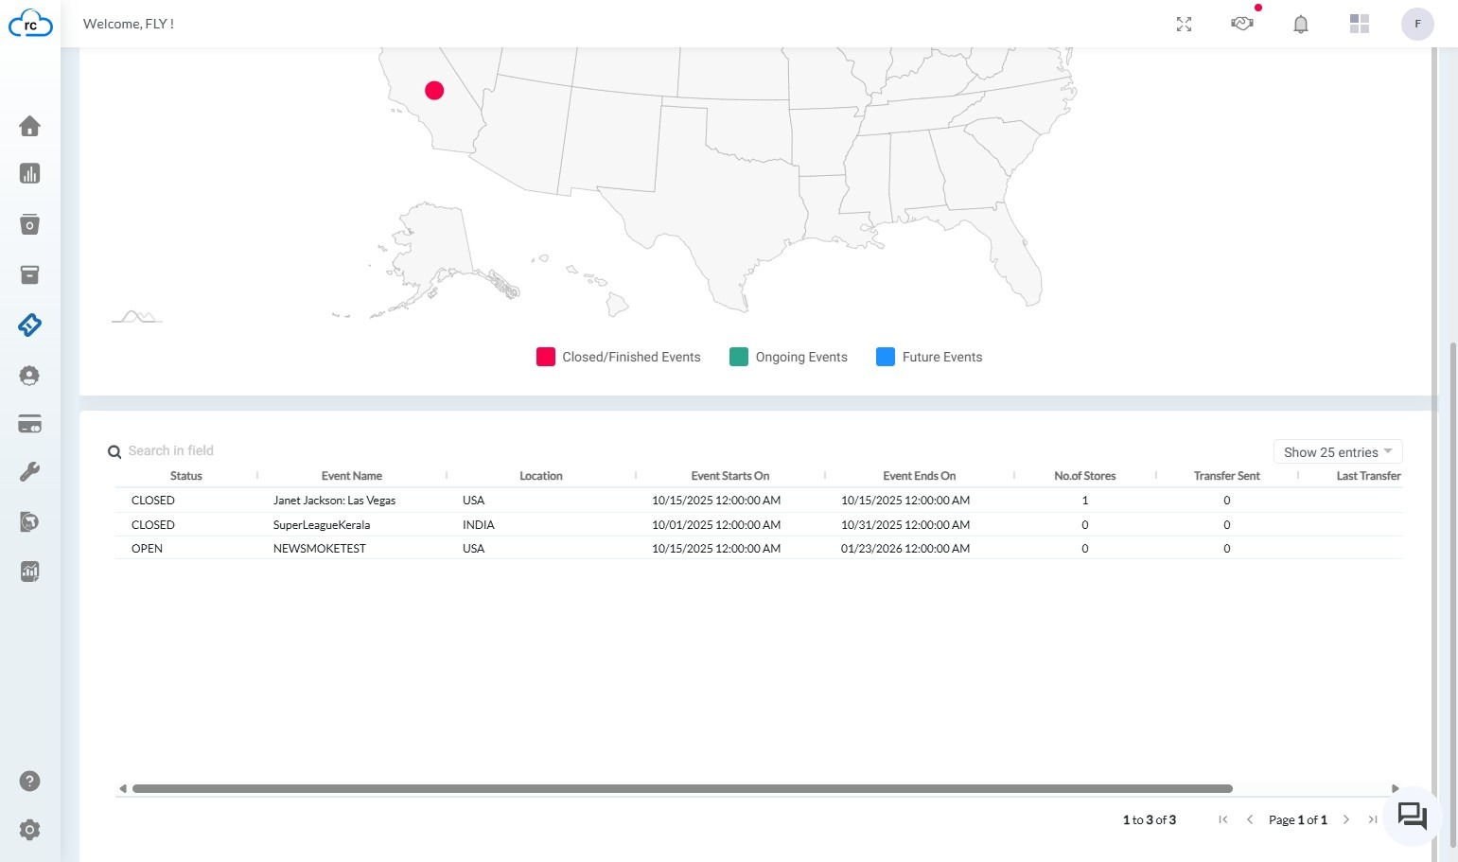The width and height of the screenshot is (1458, 862).
Task: Sort by Last Transfer column header
Action: (x=1368, y=476)
